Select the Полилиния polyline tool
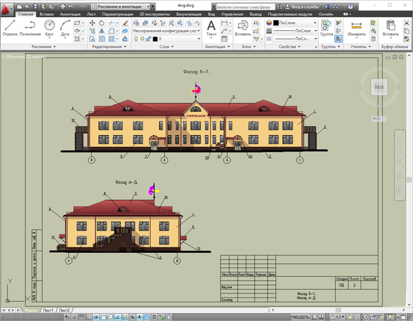This screenshot has width=413, height=321. [30, 28]
